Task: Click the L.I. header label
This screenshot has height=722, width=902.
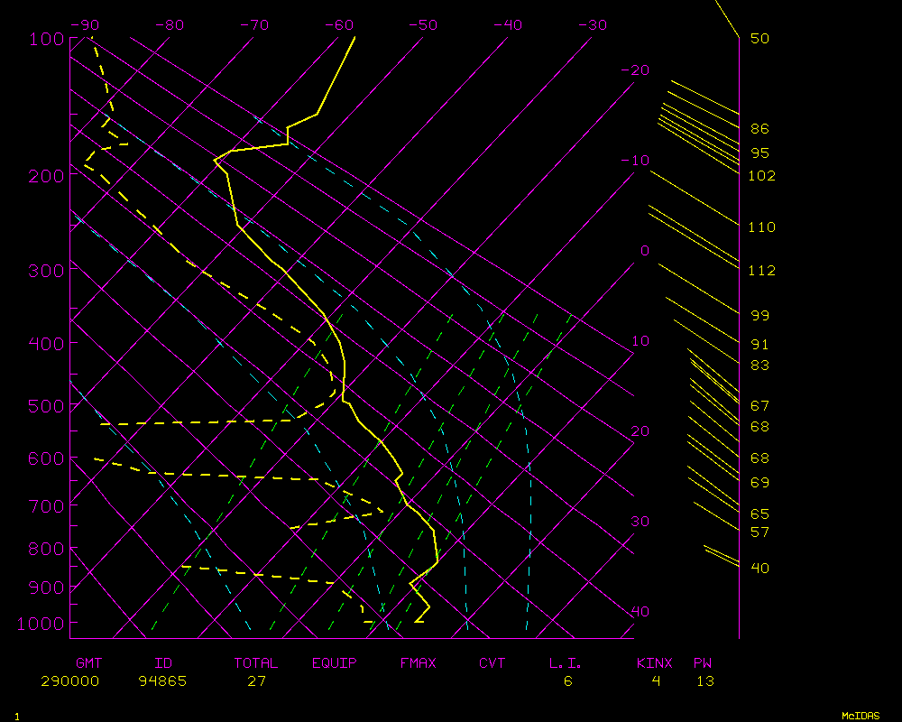Action: click(x=566, y=663)
